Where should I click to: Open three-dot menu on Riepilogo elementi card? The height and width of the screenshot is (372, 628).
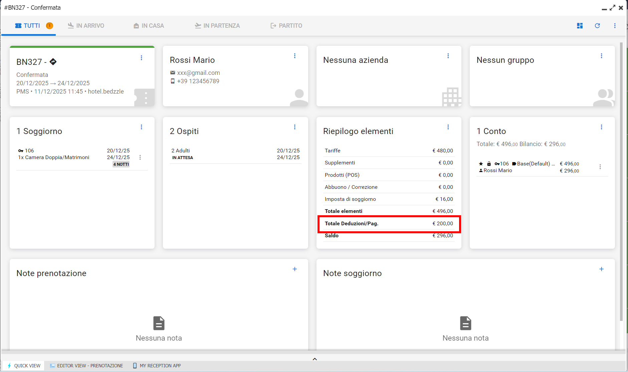tap(448, 127)
